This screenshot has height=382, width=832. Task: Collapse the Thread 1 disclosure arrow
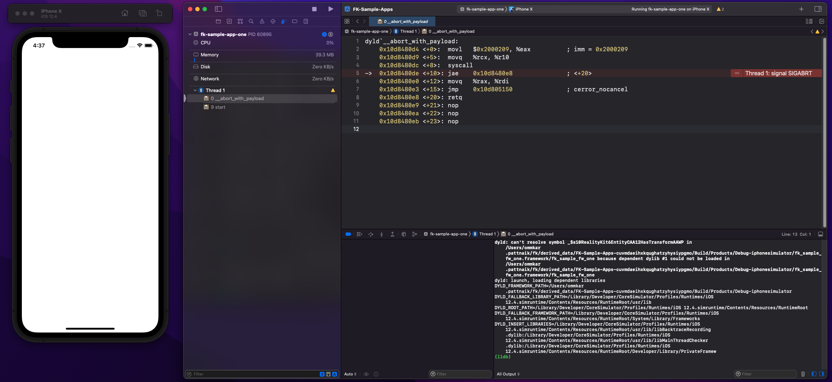tap(195, 90)
